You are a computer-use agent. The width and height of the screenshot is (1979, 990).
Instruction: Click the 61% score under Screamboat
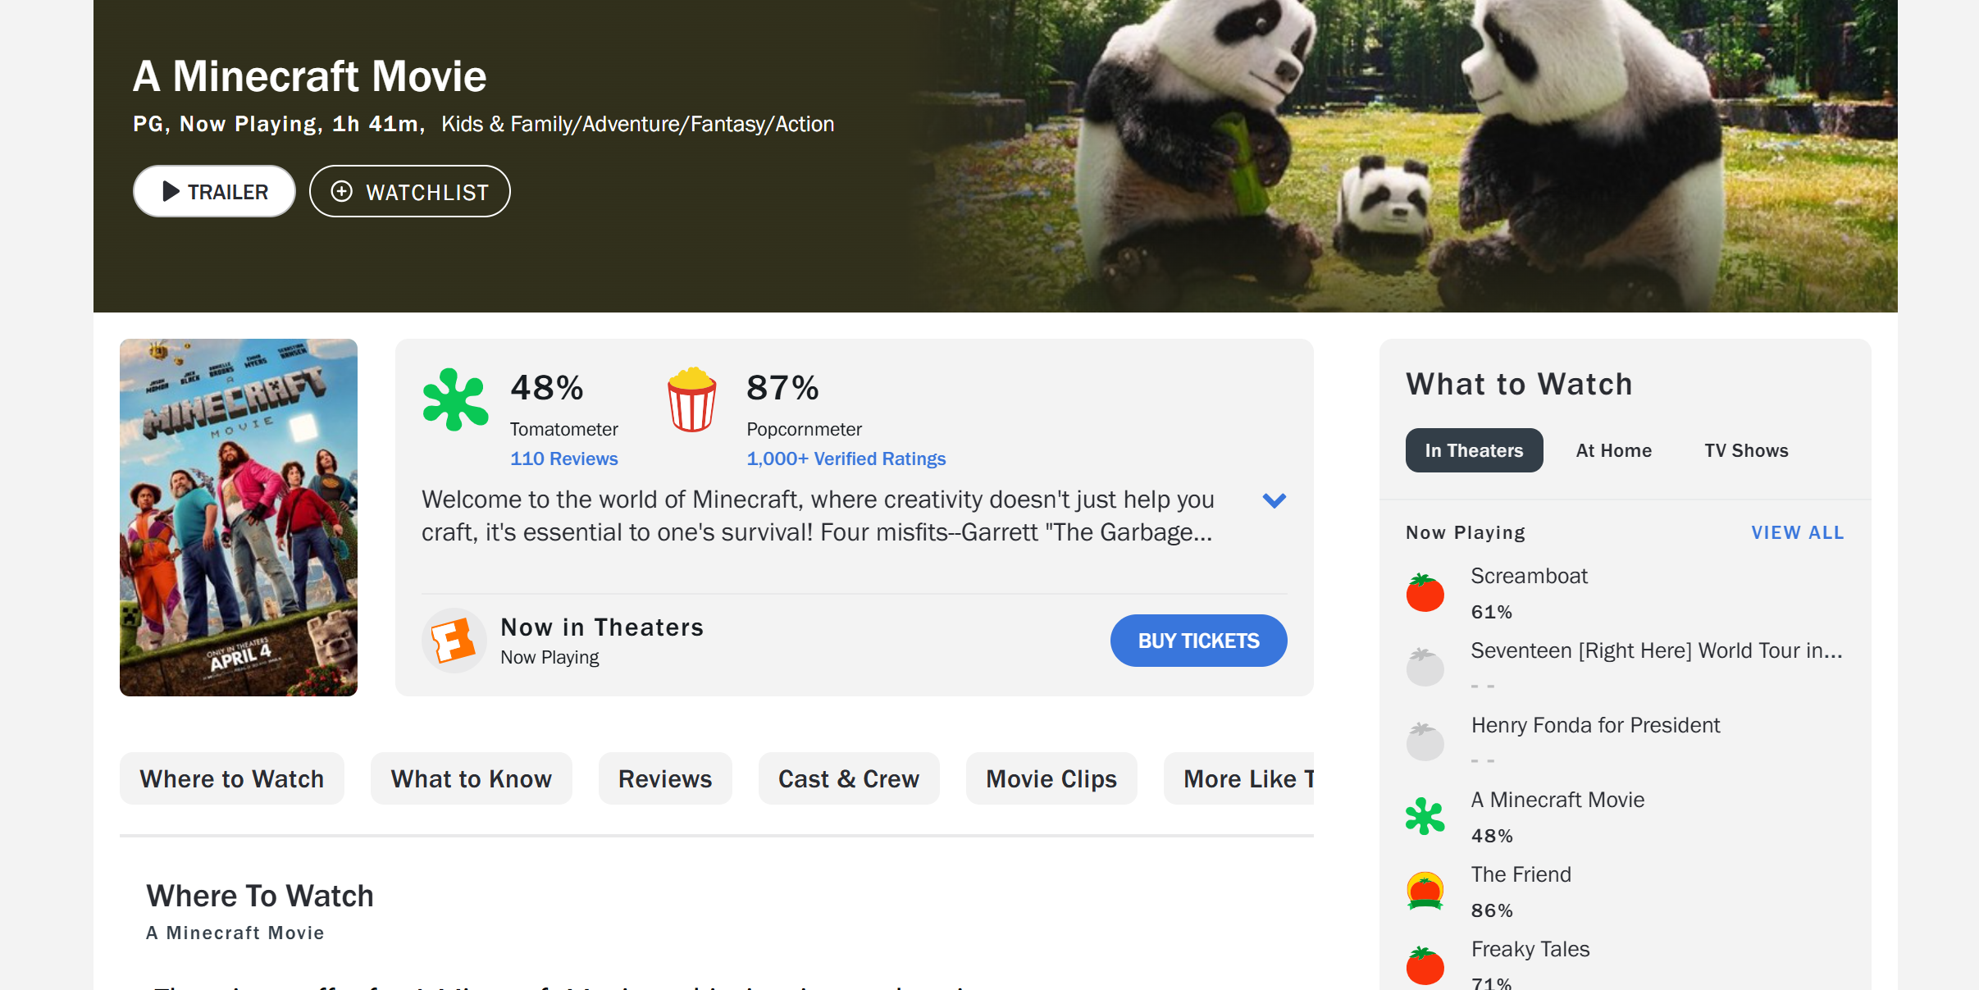(x=1491, y=612)
